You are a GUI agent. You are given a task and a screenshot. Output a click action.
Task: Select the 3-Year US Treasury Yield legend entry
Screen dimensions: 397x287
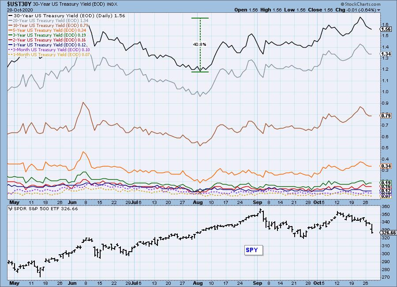[47, 35]
